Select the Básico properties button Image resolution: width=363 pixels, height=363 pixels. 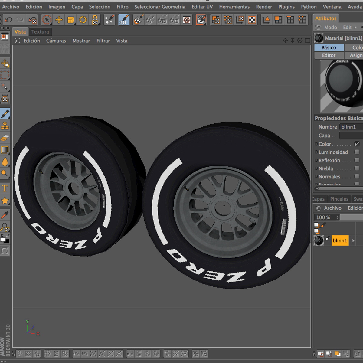329,47
